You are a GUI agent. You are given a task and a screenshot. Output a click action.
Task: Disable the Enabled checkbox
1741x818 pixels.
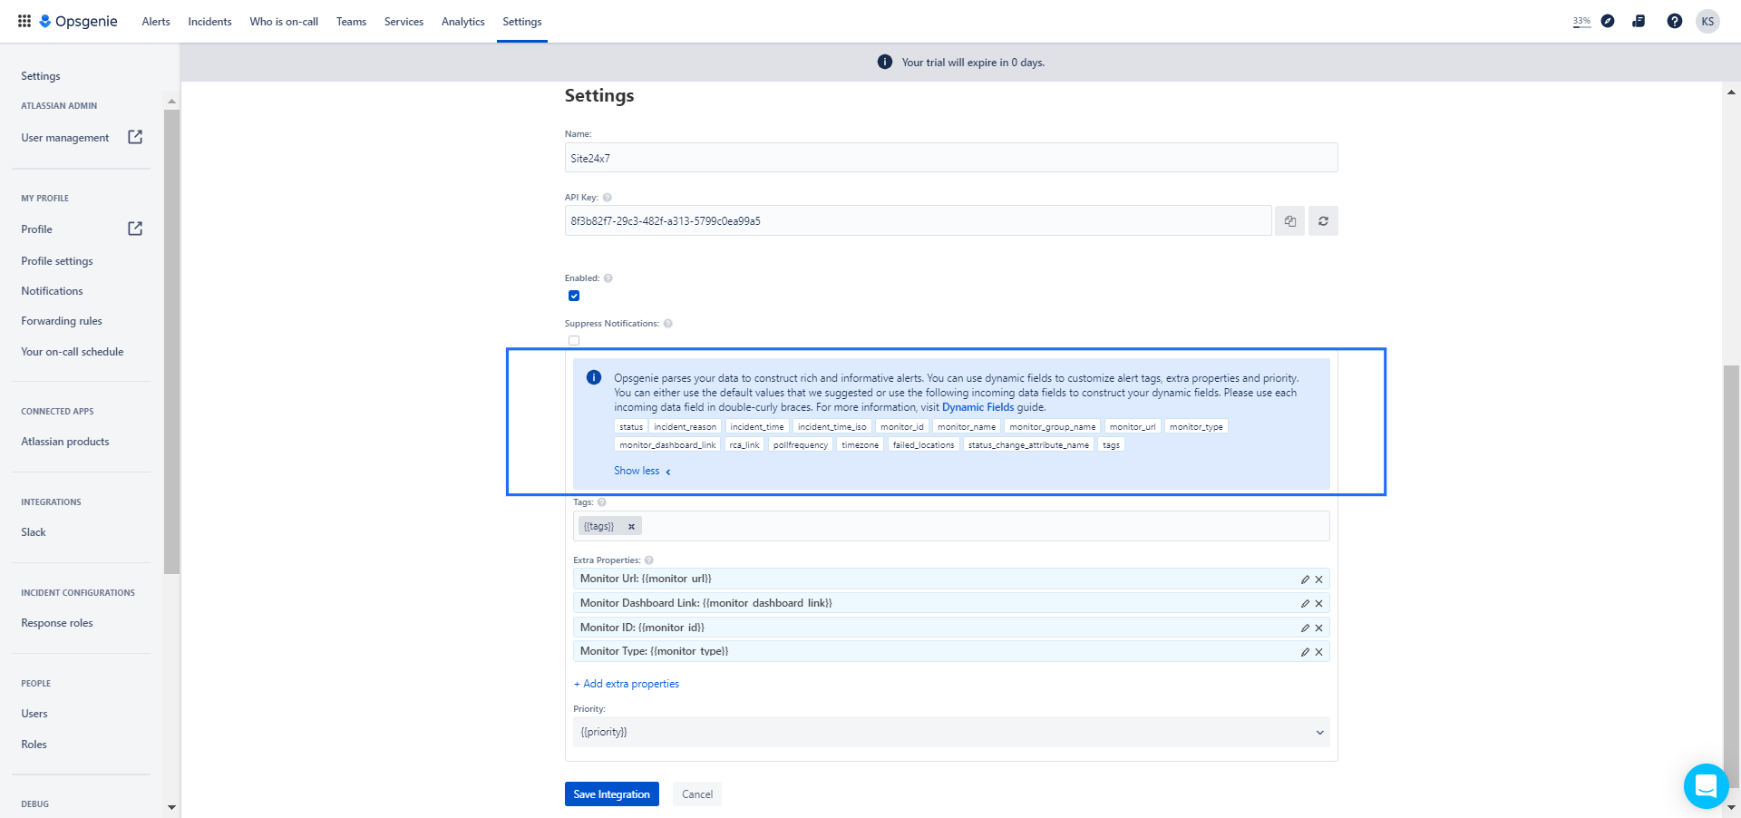pyautogui.click(x=574, y=296)
